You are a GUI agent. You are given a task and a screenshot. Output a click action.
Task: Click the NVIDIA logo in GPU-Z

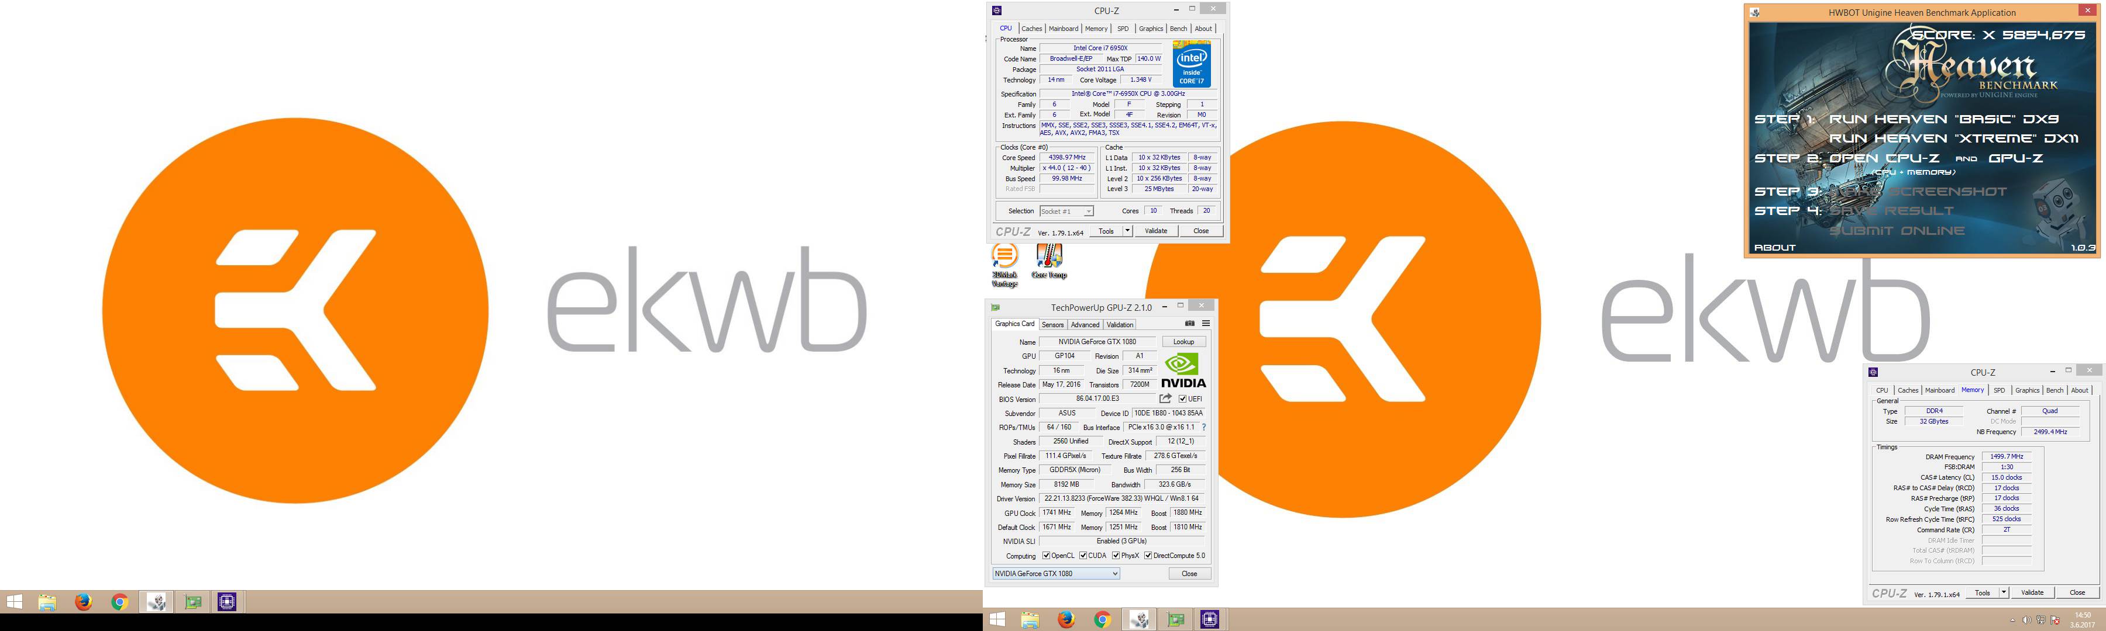tap(1183, 370)
